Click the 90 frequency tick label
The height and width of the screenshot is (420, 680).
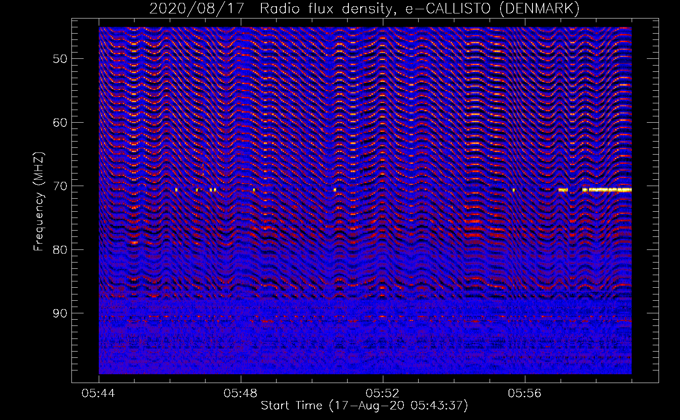point(60,313)
